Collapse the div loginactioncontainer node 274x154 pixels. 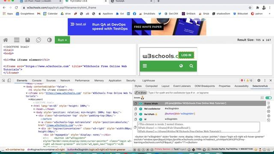tap(39, 128)
